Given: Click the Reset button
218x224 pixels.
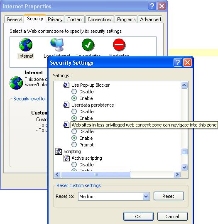Looking at the screenshot, I should pyautogui.click(x=169, y=196).
